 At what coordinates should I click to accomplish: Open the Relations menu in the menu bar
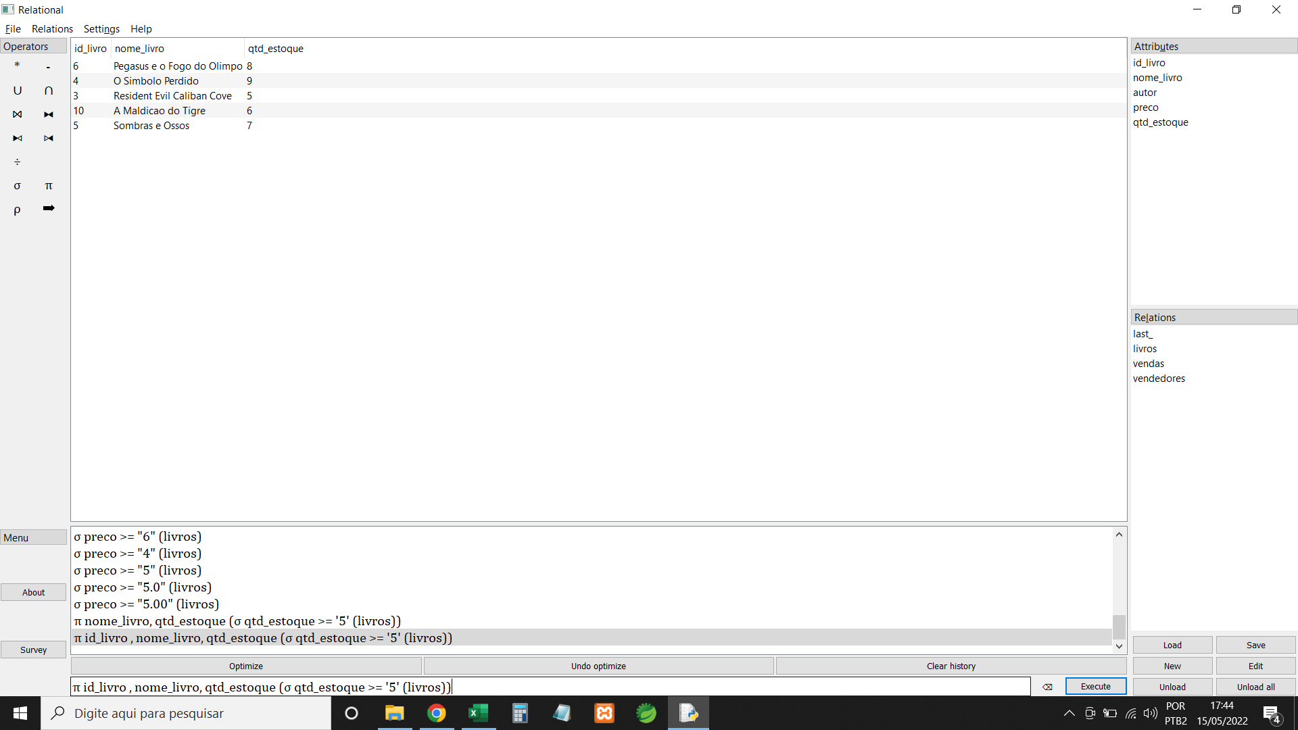[51, 28]
